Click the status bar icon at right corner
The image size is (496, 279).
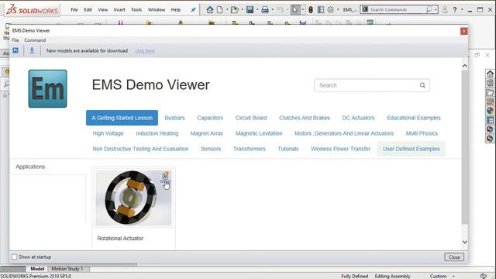pos(484,276)
